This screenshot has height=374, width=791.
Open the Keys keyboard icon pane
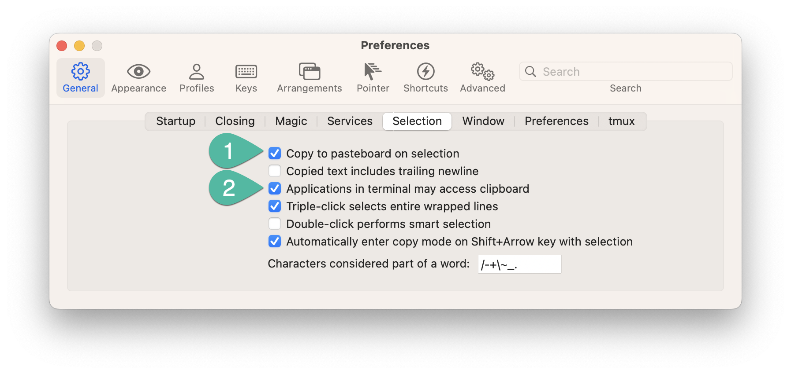point(246,78)
